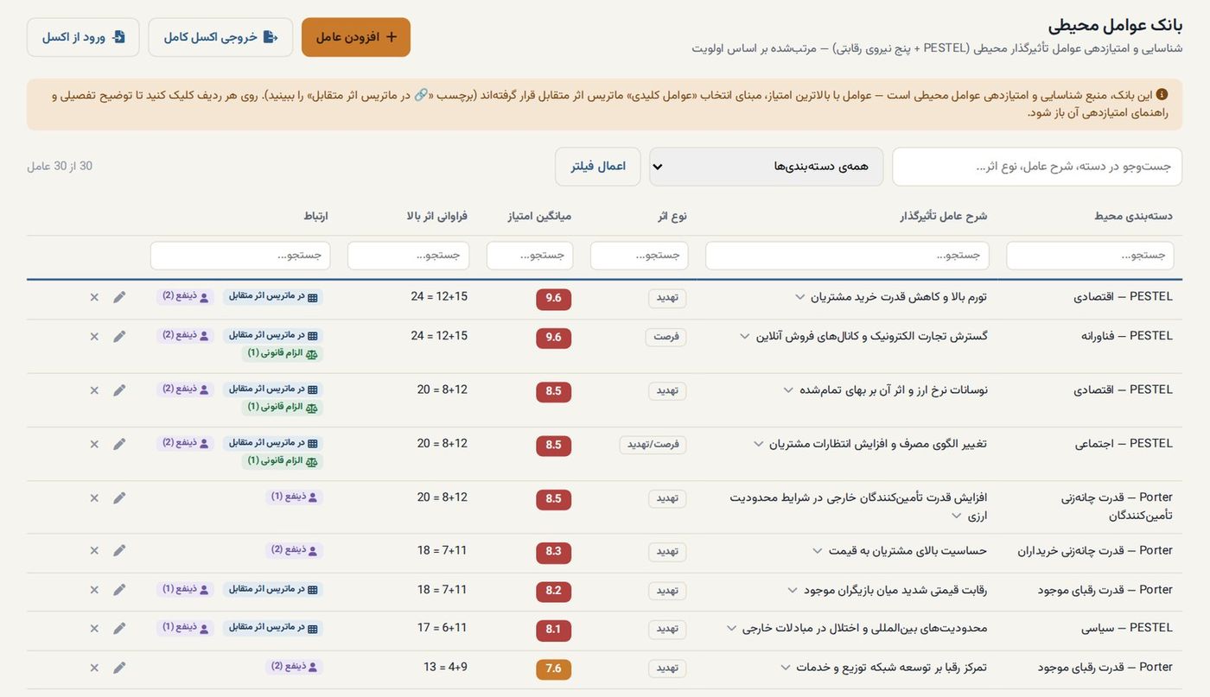Viewport: 1210px width, 697px height.
Task: Edit the تمرکز رقبا بر توسعه شبکه row
Action: [119, 668]
